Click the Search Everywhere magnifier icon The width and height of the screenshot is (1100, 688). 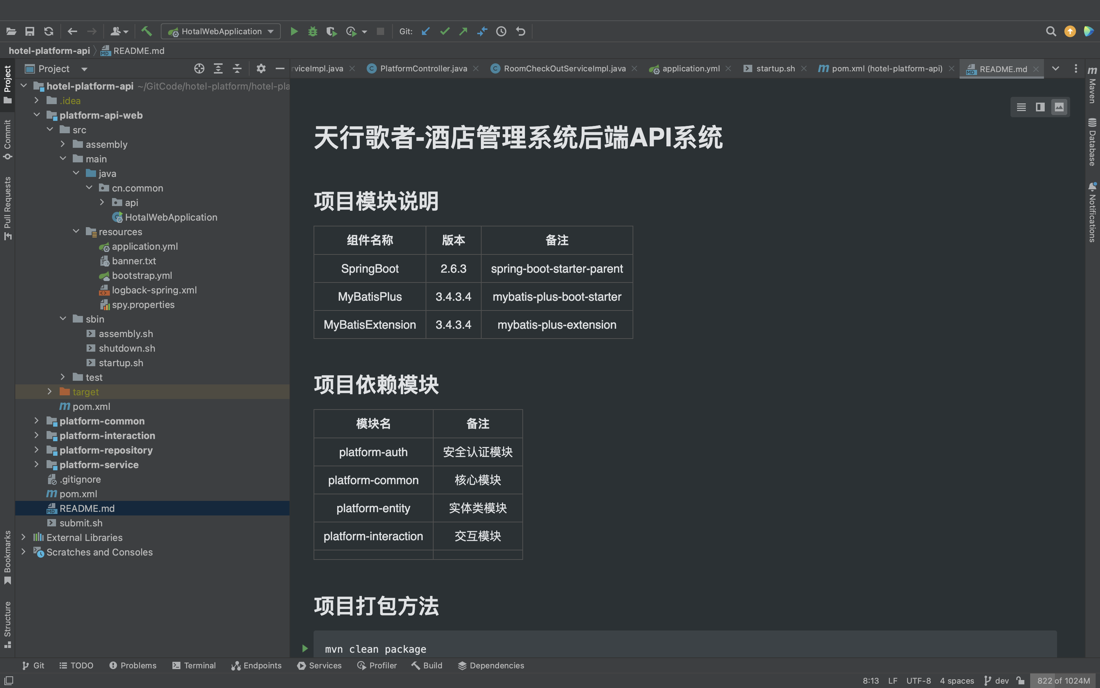click(x=1051, y=31)
